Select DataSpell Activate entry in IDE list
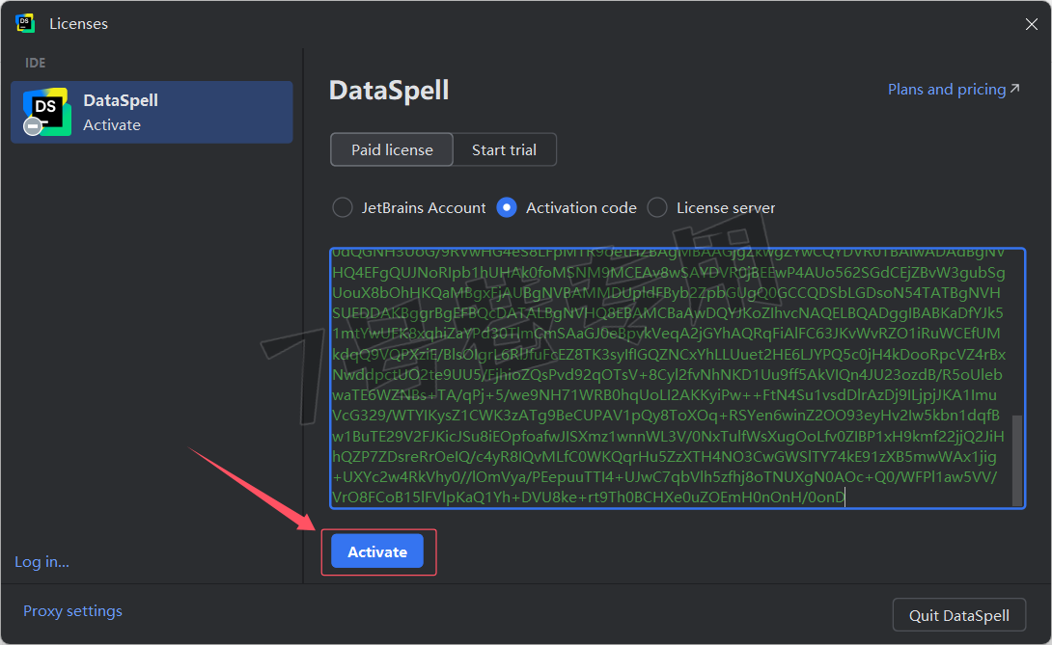Screen dimensions: 1052x645 pos(152,112)
